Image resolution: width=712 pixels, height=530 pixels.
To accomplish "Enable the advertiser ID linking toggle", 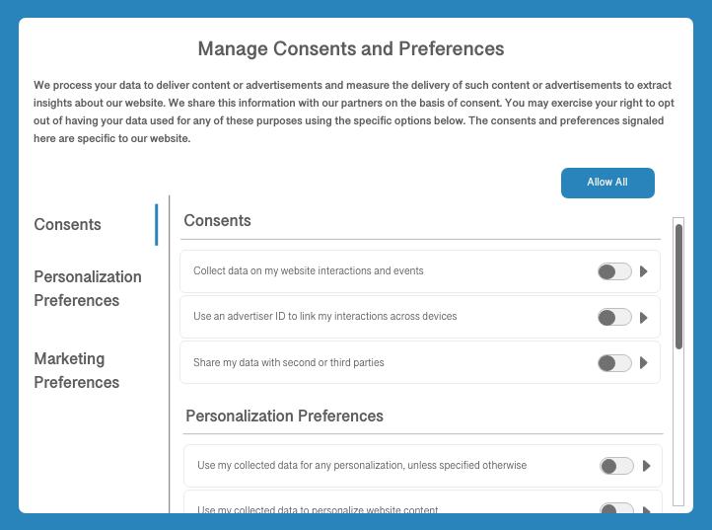I will [x=614, y=317].
